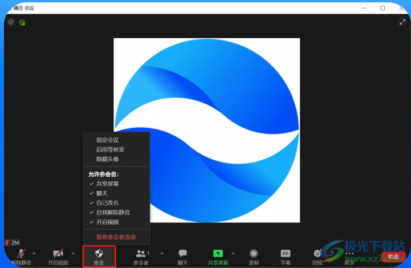
Task: Minimize the meeting window
Action: 364,8
